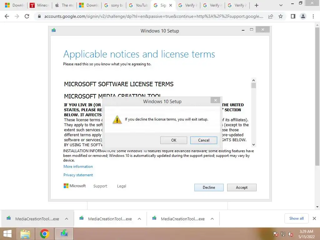Expand second MediaCreationTool download options chevron
This screenshot has height=240, width=320.
point(139,219)
